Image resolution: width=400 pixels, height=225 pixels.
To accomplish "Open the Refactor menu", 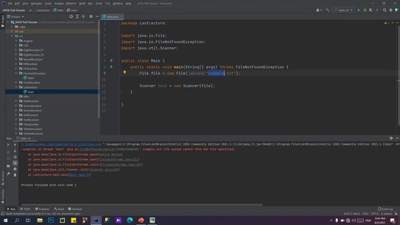I will click(71, 4).
